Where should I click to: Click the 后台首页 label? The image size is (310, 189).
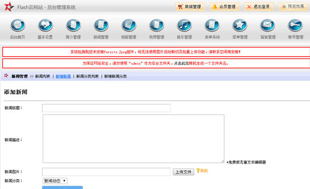point(18,37)
